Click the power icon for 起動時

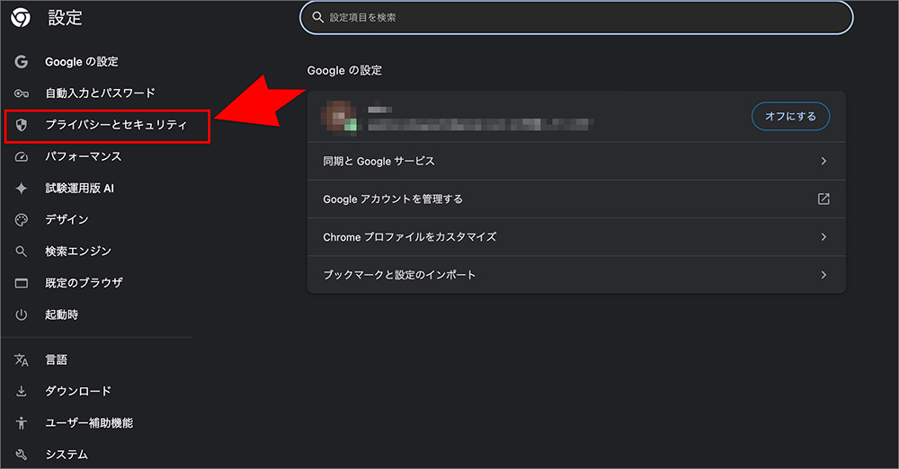click(22, 314)
